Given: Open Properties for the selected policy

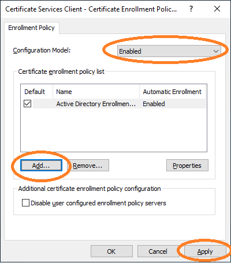Looking at the screenshot, I should 187,166.
